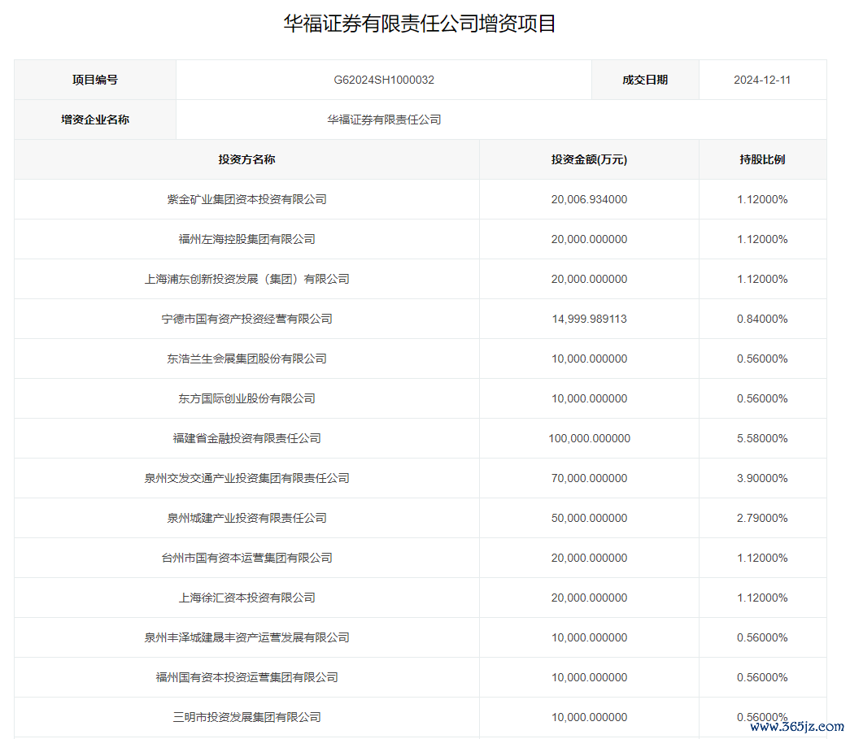Click the 项目编号 label cell
This screenshot has height=739, width=850.
coord(95,80)
